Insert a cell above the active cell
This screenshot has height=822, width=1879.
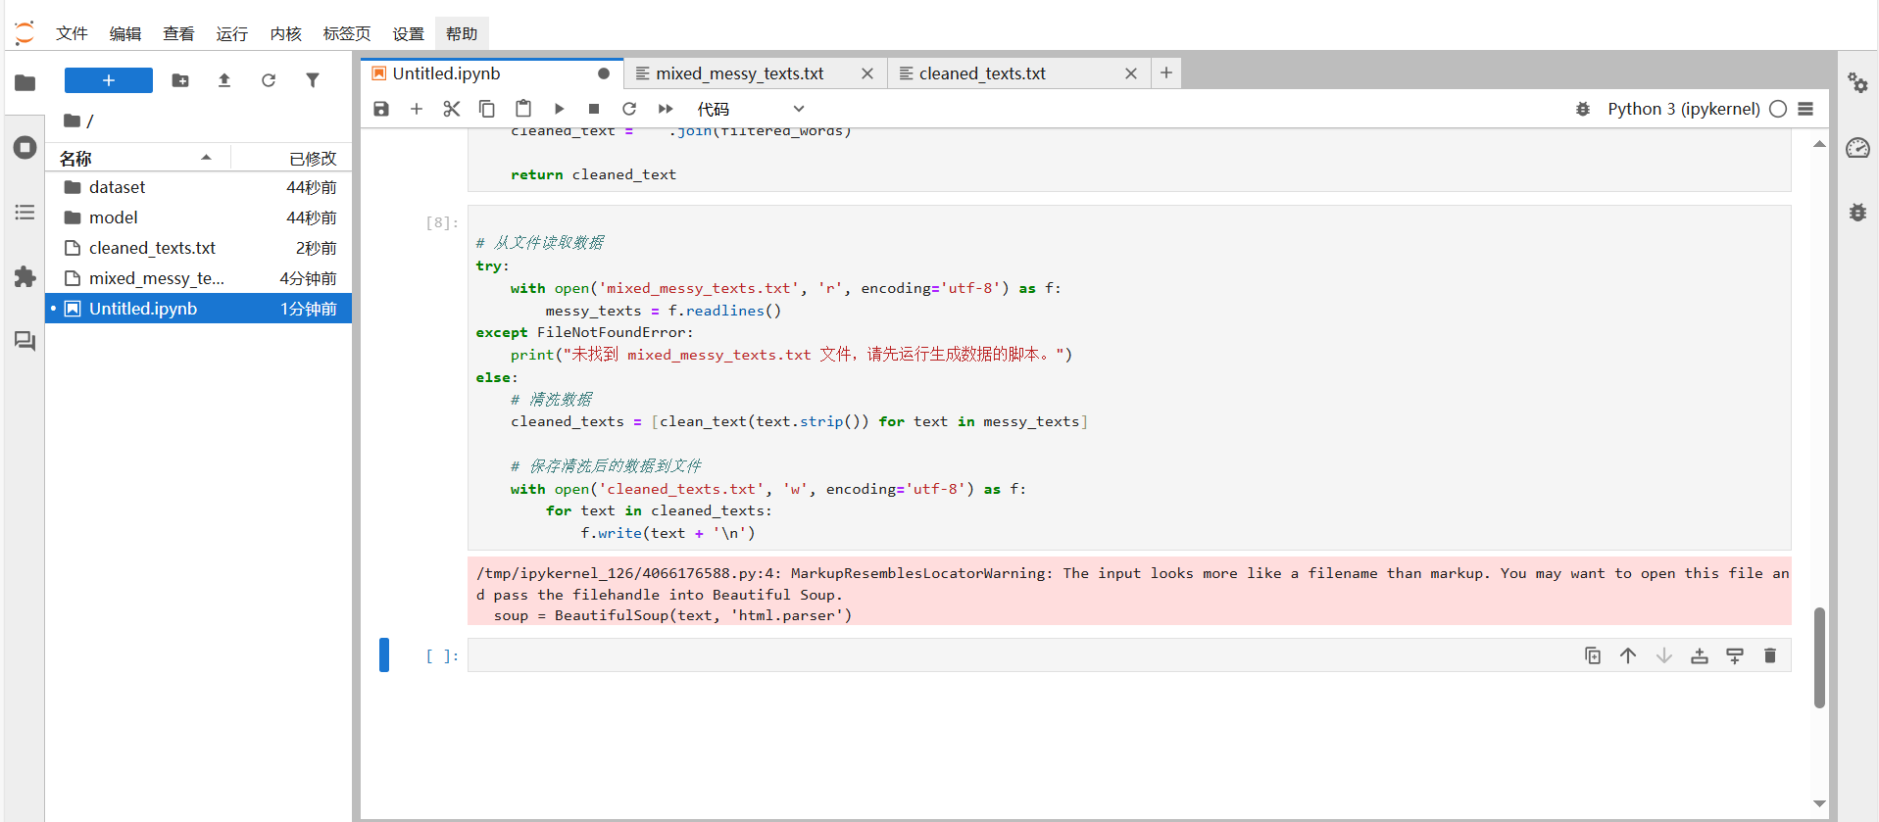point(1700,655)
